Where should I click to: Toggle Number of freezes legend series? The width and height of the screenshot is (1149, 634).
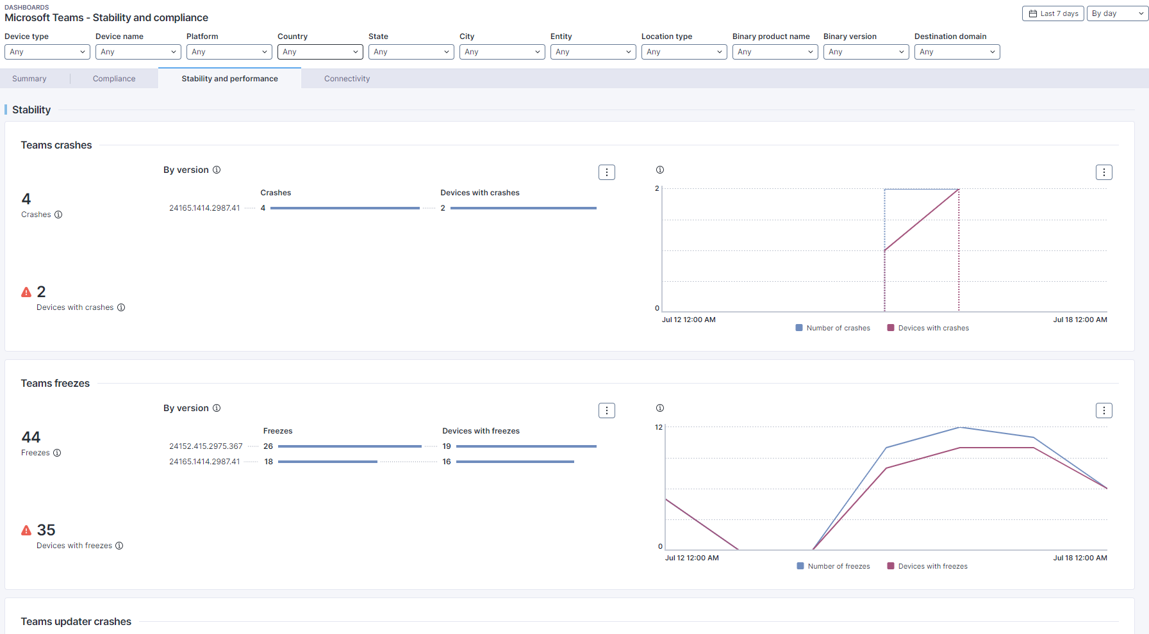pos(833,566)
